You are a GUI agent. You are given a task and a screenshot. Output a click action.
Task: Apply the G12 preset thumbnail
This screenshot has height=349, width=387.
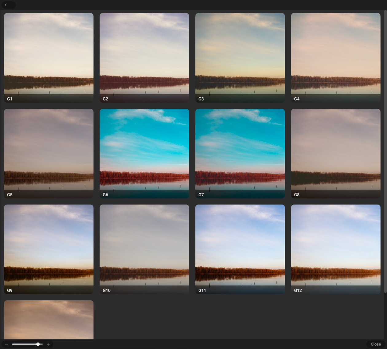[336, 249]
